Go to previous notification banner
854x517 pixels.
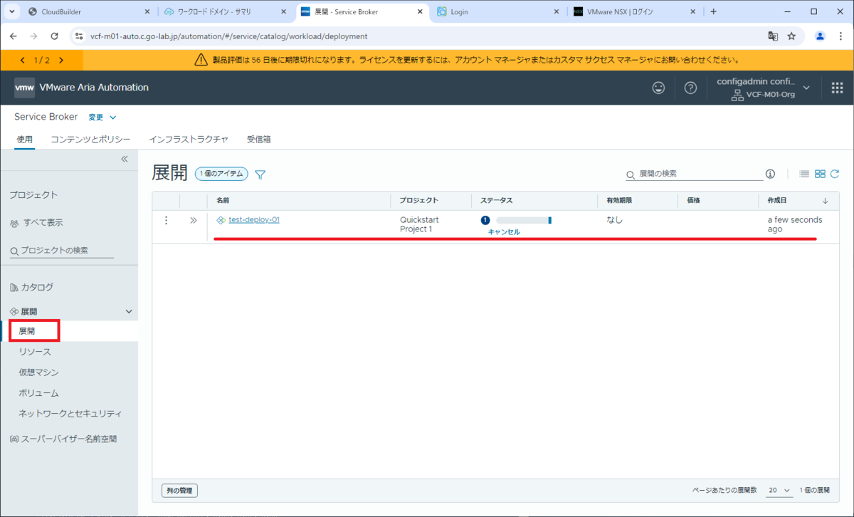(23, 61)
